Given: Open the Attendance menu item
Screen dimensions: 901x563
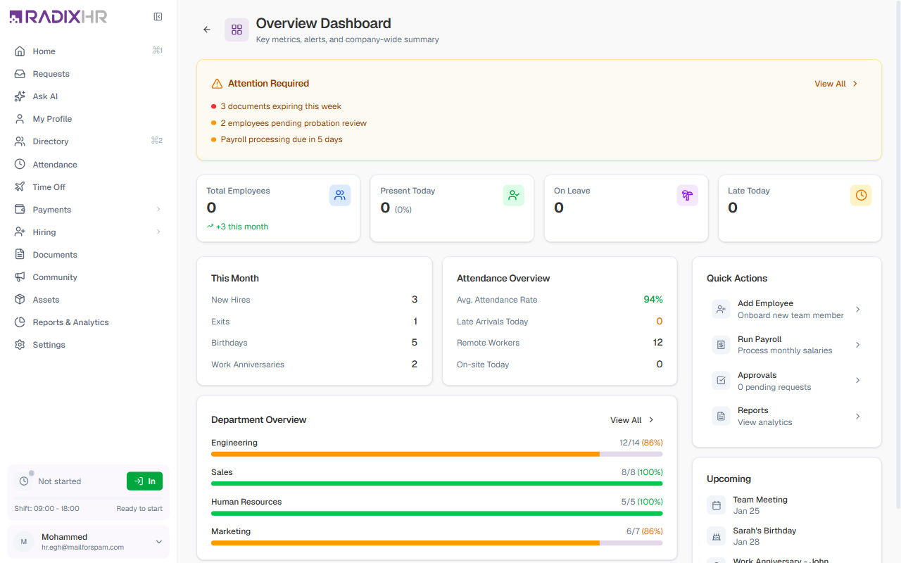Looking at the screenshot, I should (88, 164).
